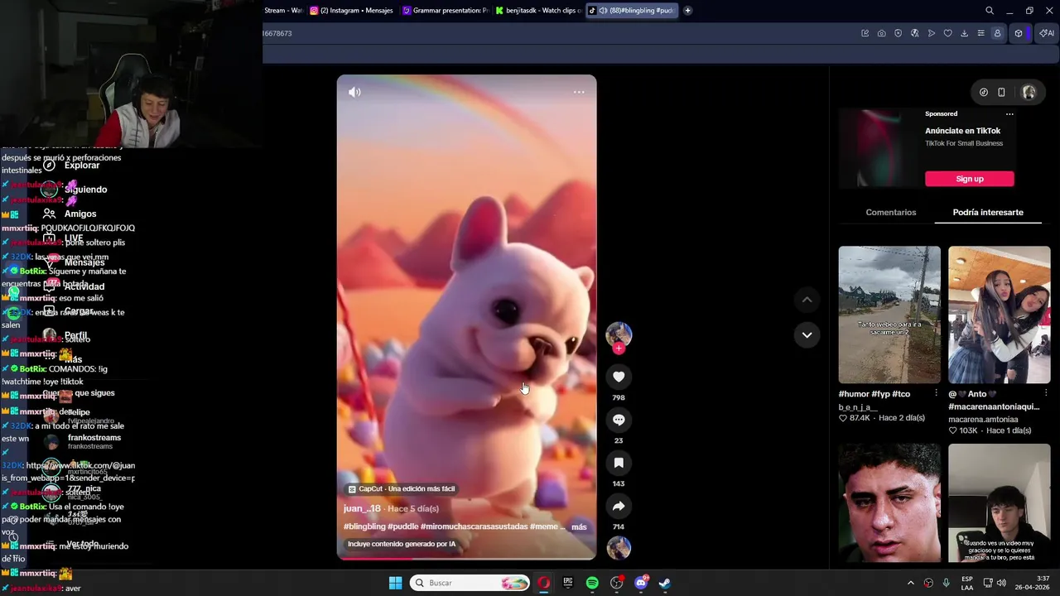Open the 'Tanto webeo' street video thumbnail
This screenshot has height=596, width=1060.
[x=889, y=315]
